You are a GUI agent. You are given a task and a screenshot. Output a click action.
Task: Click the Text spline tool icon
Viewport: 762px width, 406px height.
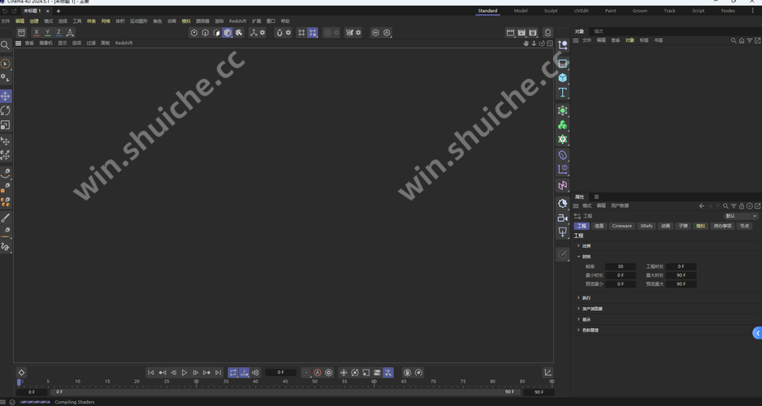pos(562,93)
